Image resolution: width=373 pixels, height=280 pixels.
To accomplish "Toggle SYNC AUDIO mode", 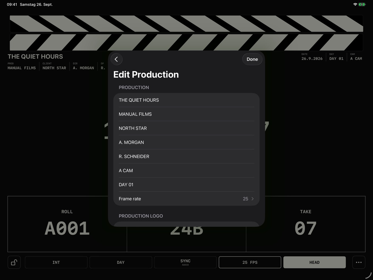I will point(185,262).
